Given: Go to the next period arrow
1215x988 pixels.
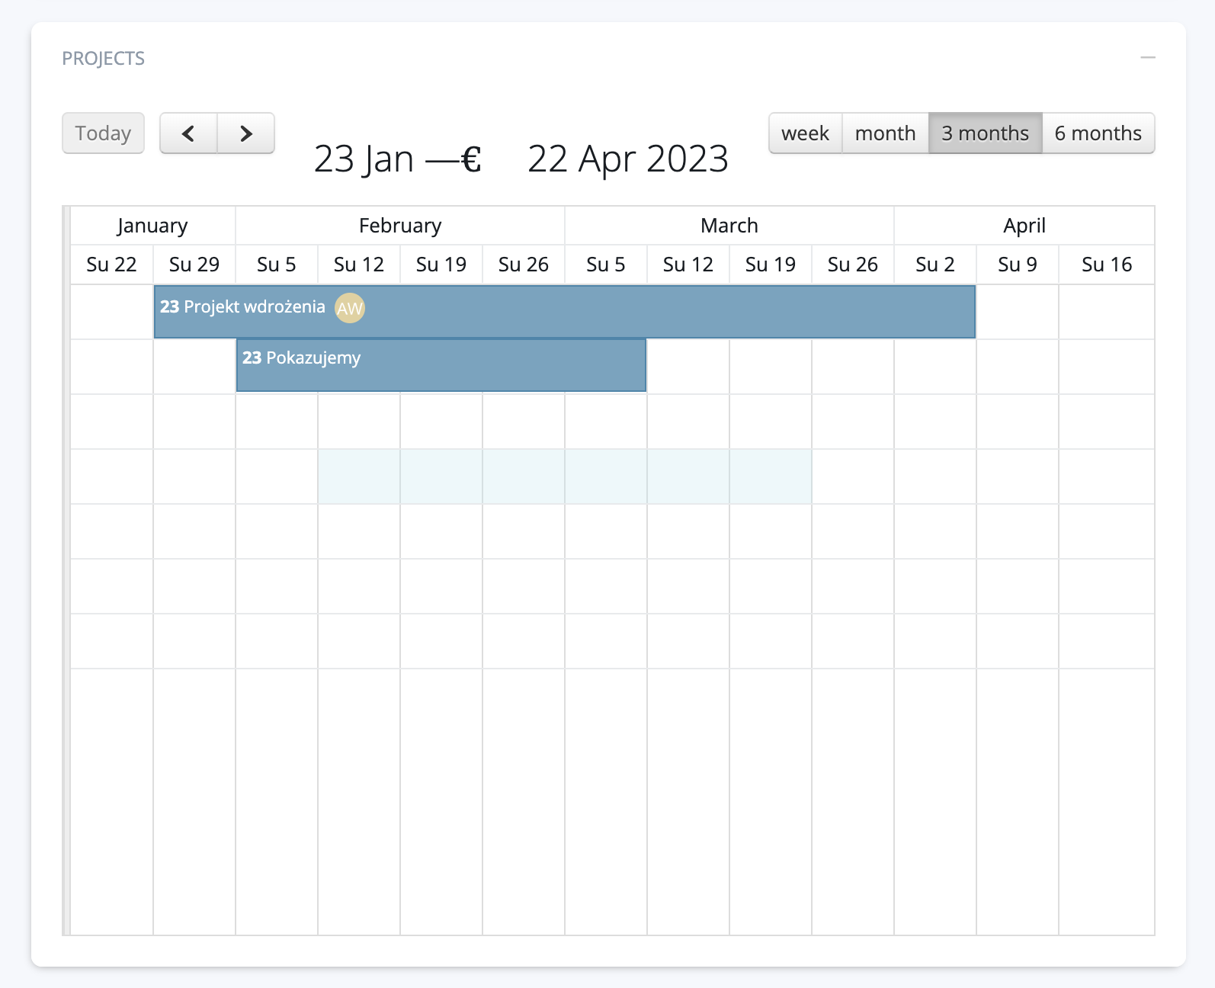Looking at the screenshot, I should coord(245,133).
